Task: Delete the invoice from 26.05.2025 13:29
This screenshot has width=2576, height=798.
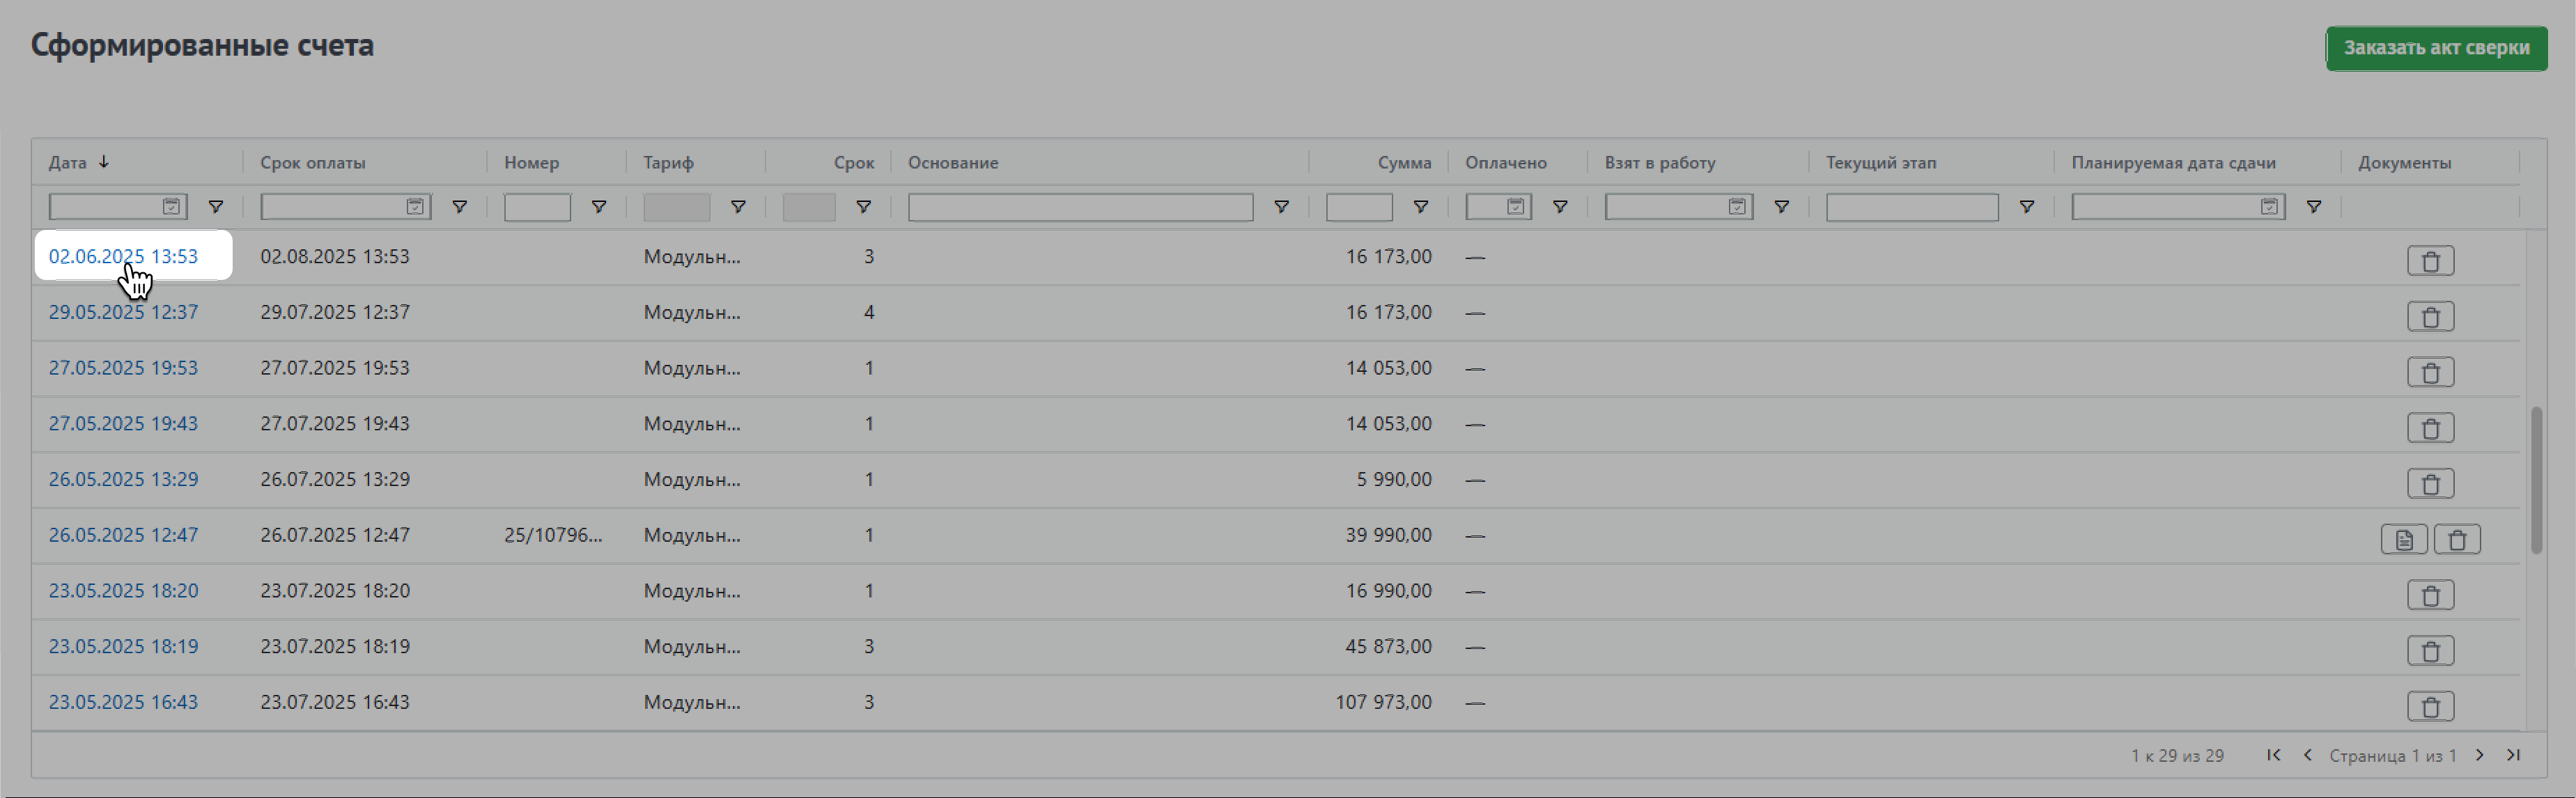Action: pos(2430,484)
